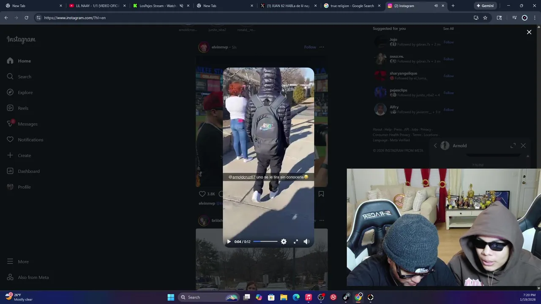The height and width of the screenshot is (304, 541).
Task: Seek on the video progress bar
Action: click(x=265, y=242)
